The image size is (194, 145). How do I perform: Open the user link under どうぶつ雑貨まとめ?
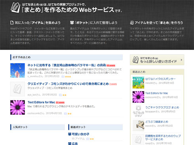150,126
